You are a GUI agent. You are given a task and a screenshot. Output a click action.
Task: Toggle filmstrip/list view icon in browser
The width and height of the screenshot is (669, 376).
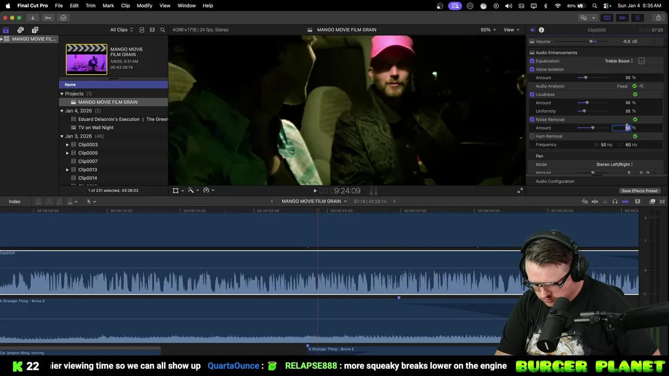pos(142,30)
